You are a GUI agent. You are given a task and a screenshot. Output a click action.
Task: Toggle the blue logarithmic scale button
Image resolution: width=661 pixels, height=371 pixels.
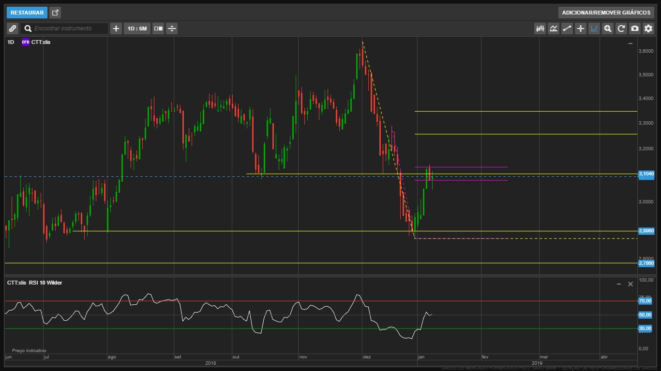(594, 29)
